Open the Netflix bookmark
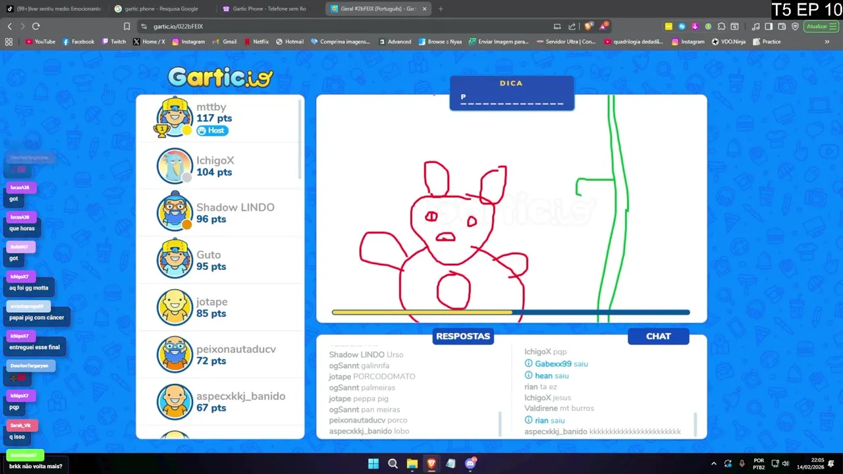 pyautogui.click(x=256, y=41)
